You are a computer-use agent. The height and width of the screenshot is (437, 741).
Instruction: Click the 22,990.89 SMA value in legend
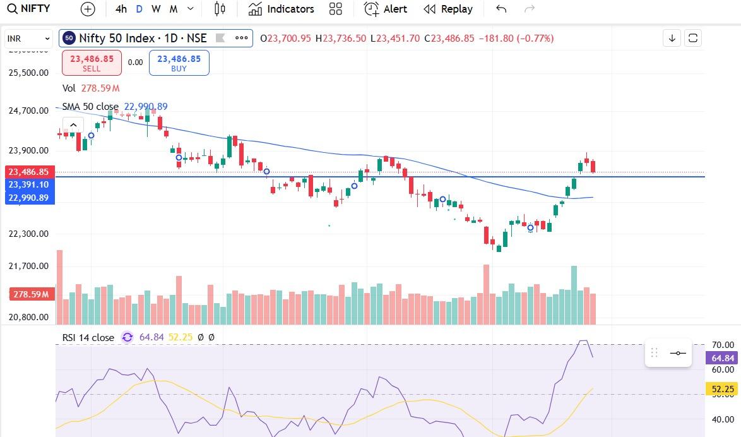[146, 107]
